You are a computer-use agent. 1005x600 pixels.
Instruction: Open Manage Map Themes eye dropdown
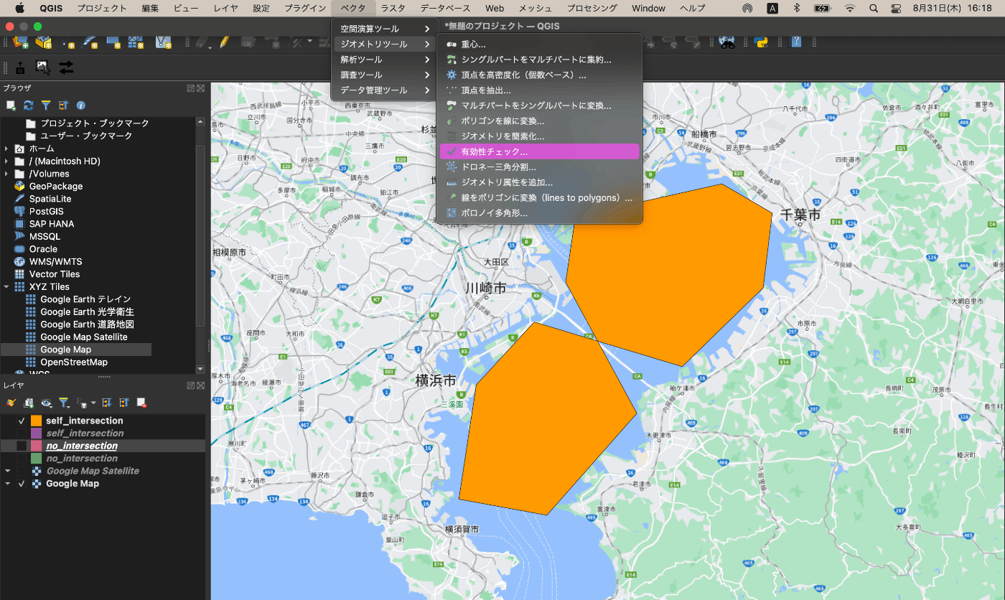pos(47,403)
